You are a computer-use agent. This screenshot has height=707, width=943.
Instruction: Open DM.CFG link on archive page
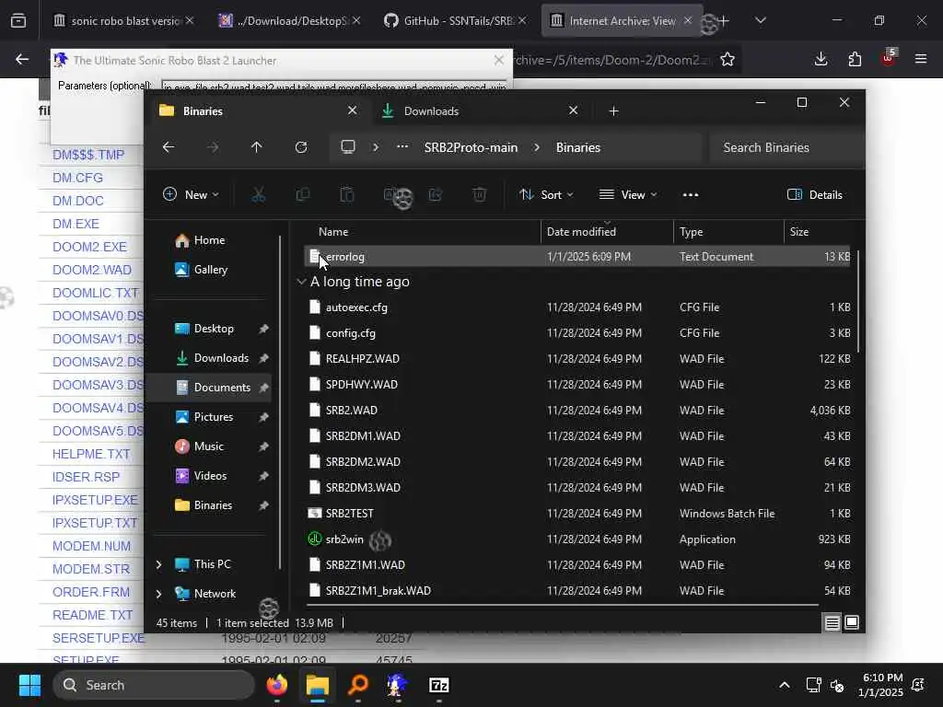[77, 178]
